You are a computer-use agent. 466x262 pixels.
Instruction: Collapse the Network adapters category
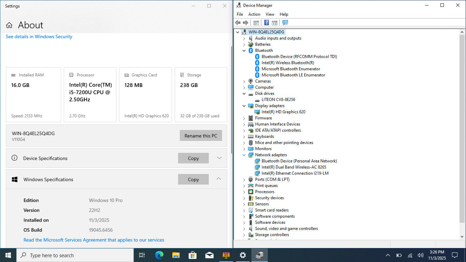pos(244,155)
